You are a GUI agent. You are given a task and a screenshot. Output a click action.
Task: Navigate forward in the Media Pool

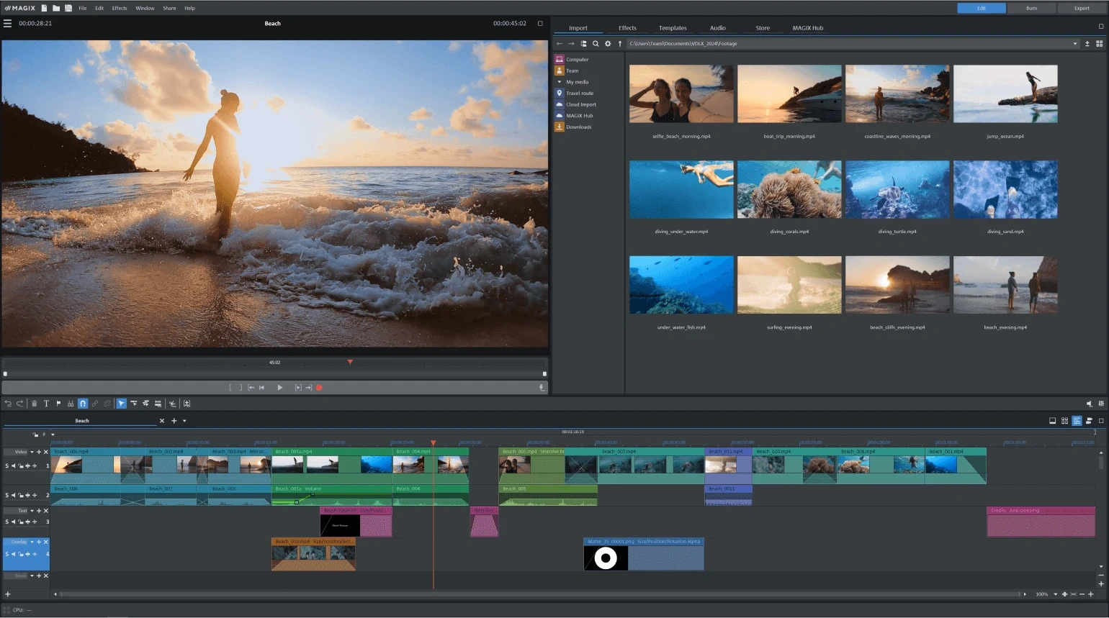572,44
